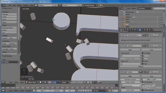The width and height of the screenshot is (166, 93).
Task: Open the Window menu
Action: pos(26,5)
